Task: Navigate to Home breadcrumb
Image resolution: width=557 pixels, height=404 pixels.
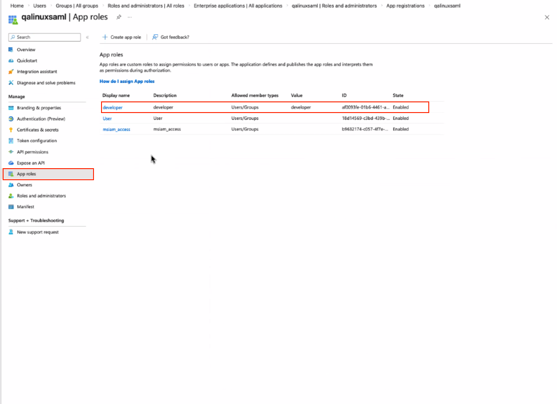Action: click(x=17, y=6)
